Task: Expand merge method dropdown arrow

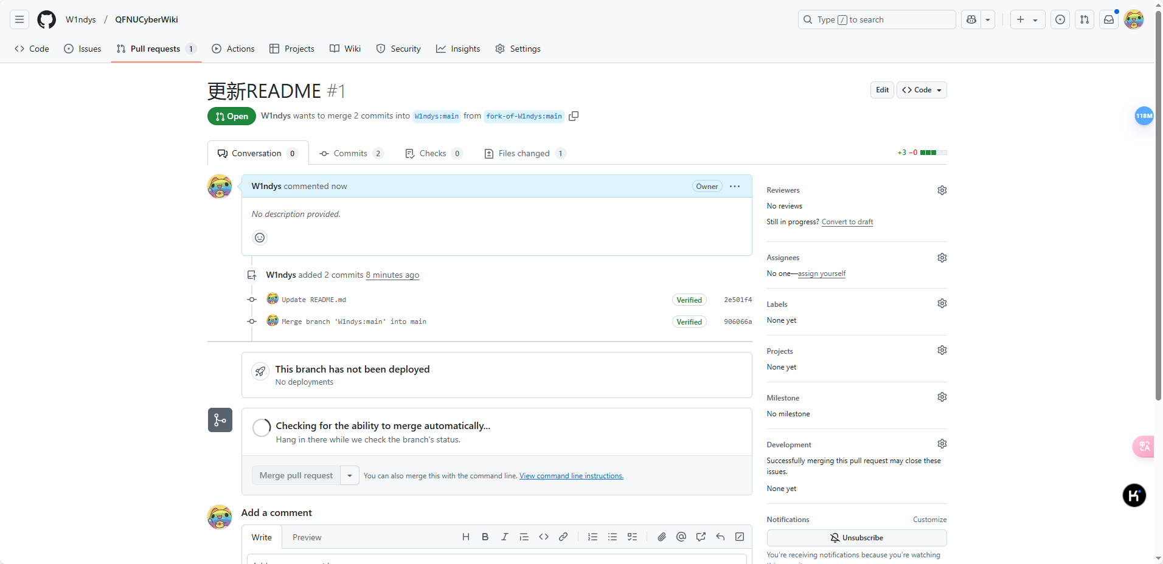Action: click(x=350, y=475)
